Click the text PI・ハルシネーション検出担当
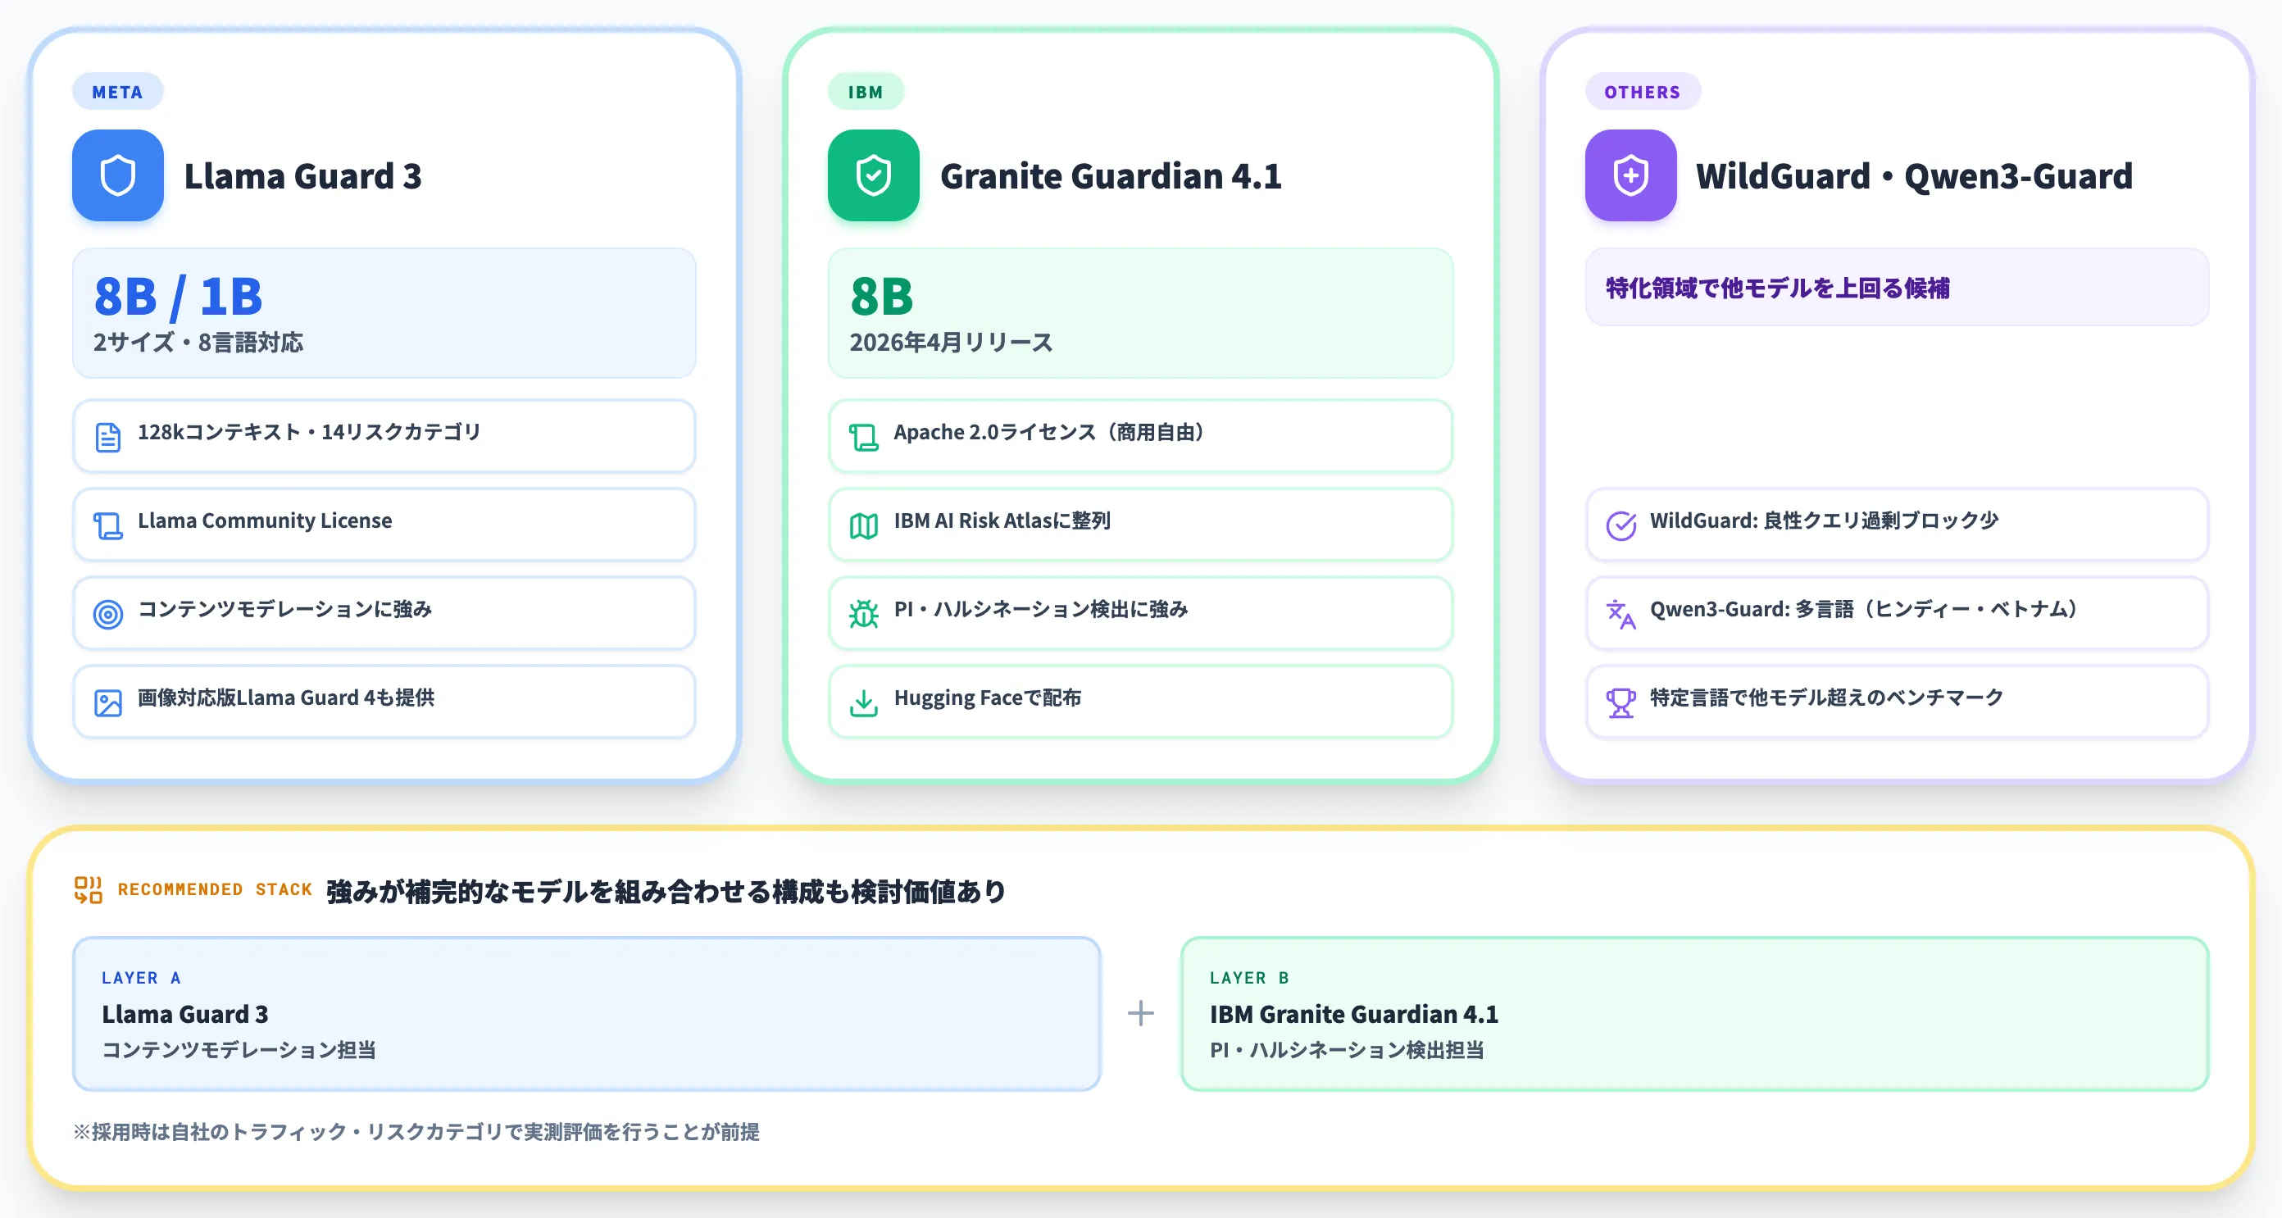The height and width of the screenshot is (1218, 2282). click(x=1348, y=1050)
